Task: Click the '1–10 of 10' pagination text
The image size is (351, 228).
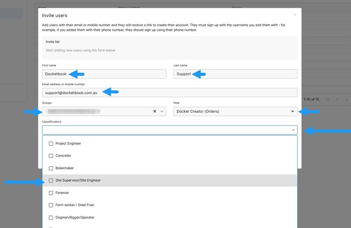Action: pyautogui.click(x=311, y=99)
